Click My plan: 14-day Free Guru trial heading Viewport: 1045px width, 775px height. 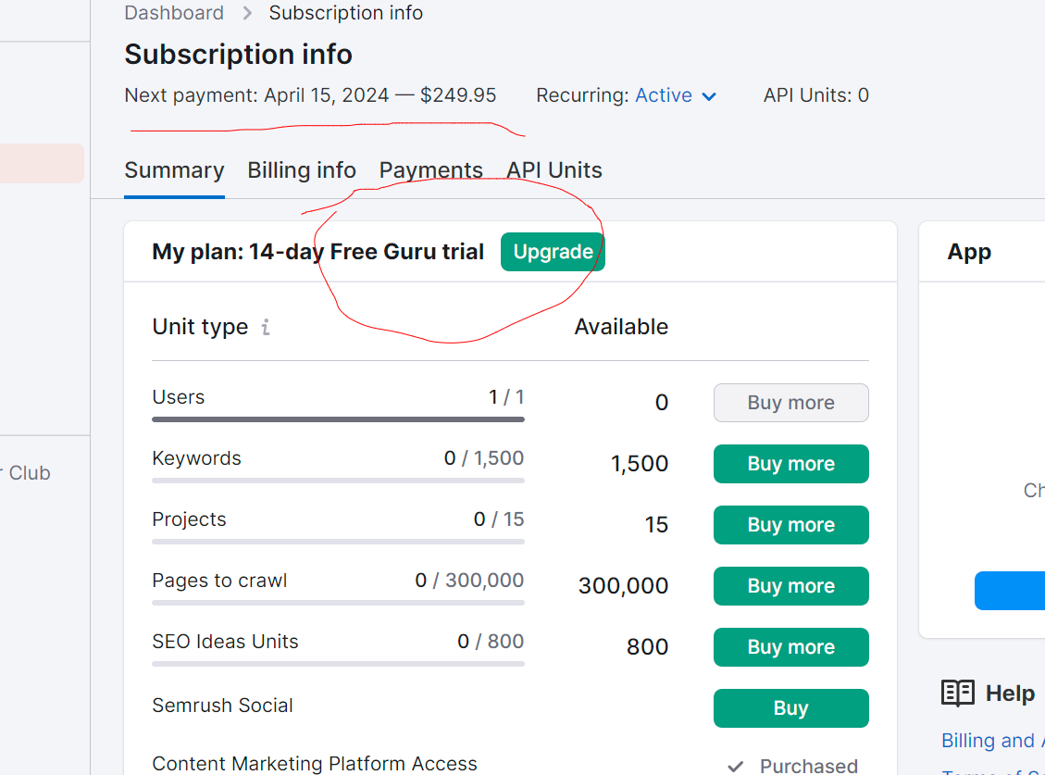317,252
